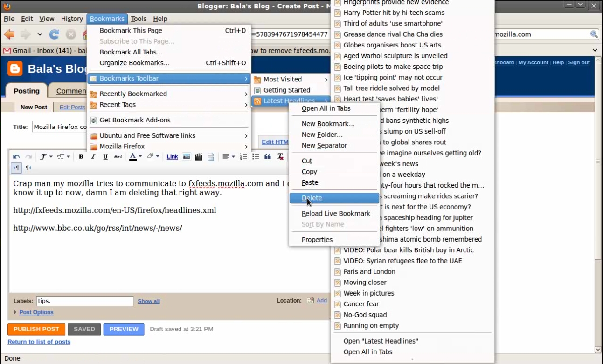Reload the page with the reload icon
Viewport: 603px width, 364px height.
[55, 34]
